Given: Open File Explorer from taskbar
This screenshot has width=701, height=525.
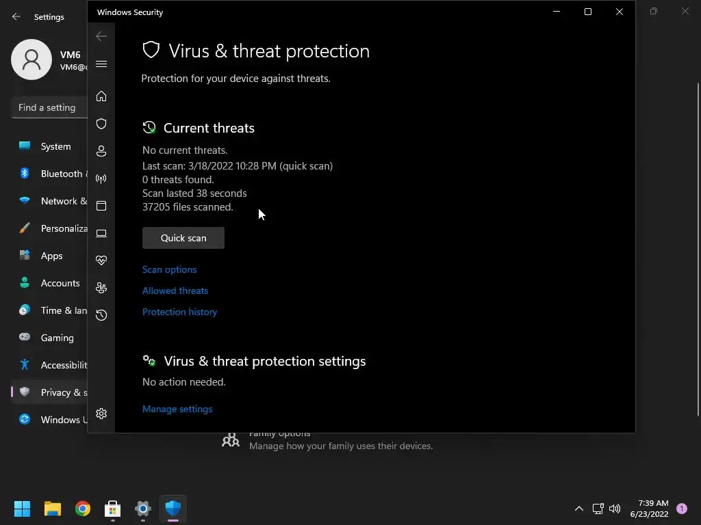Looking at the screenshot, I should [52, 509].
